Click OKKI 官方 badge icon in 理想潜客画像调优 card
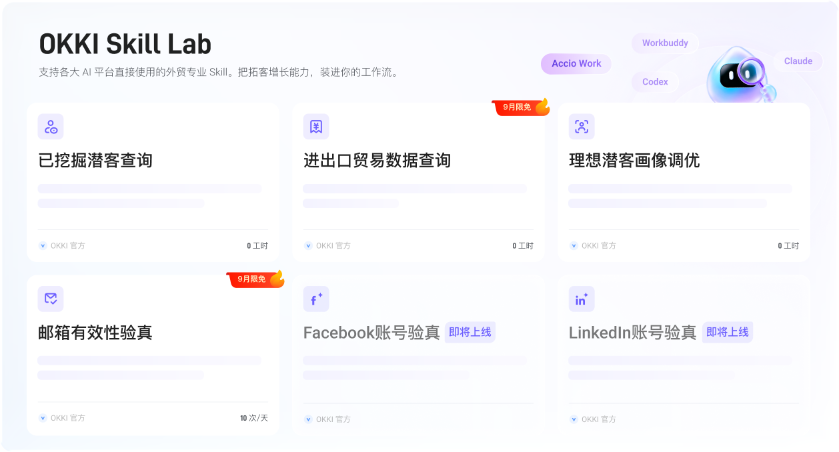The image size is (839, 452). 574,246
